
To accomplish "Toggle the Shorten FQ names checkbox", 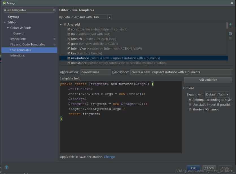I will (x=190, y=109).
